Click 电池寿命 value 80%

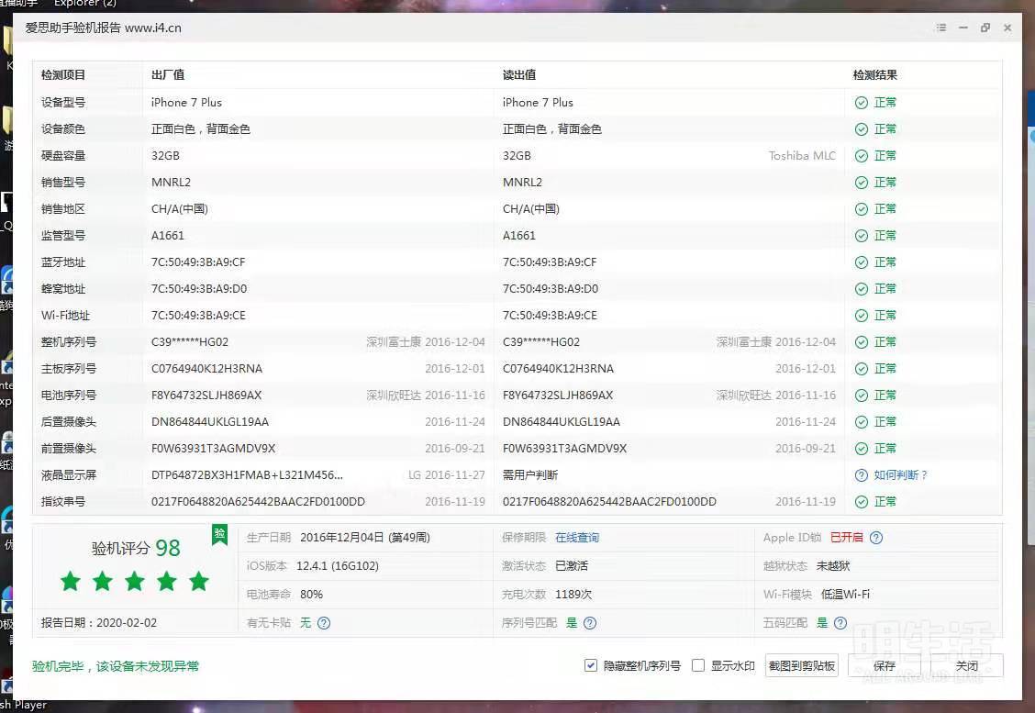point(312,595)
